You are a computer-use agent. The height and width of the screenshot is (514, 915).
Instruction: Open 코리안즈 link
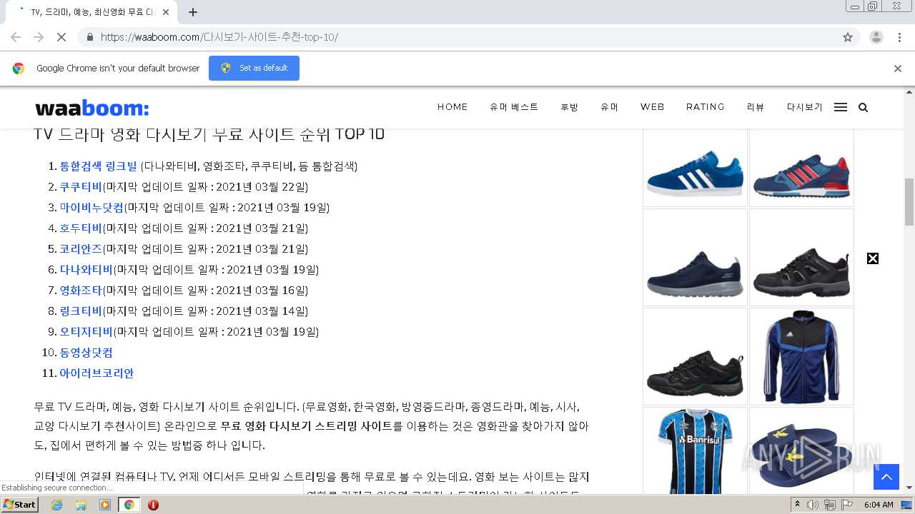click(81, 249)
